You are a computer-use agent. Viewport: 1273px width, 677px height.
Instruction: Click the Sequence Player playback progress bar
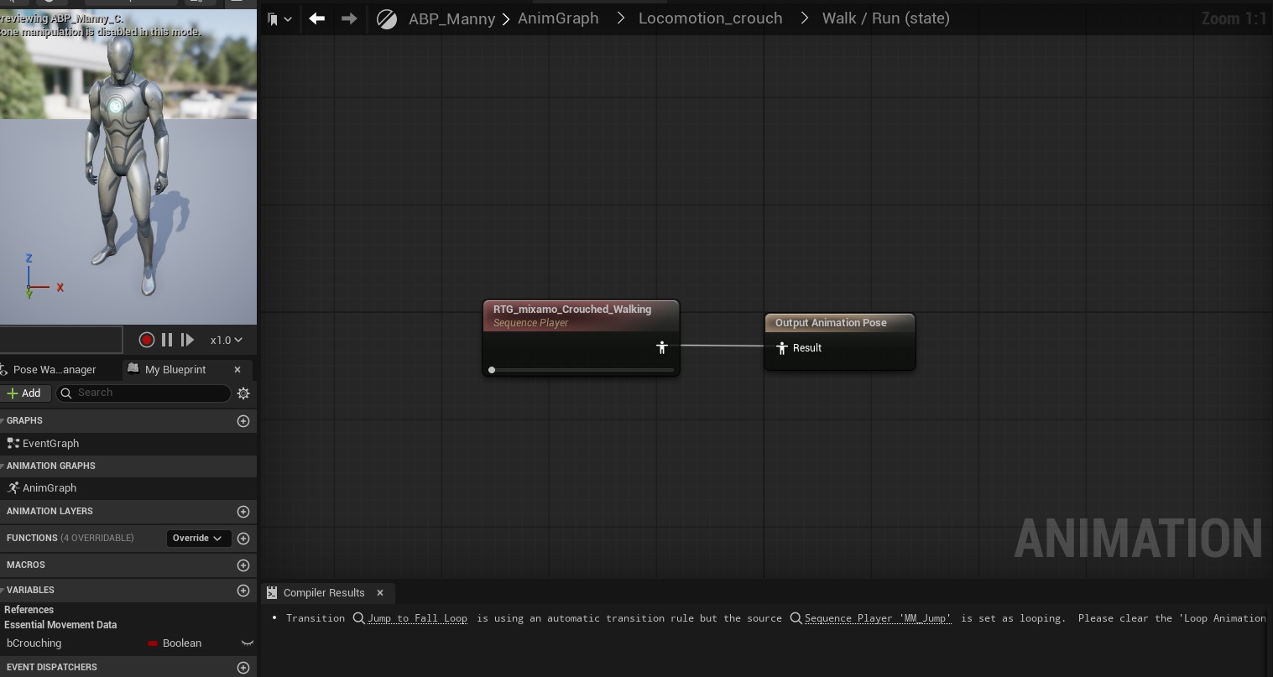pyautogui.click(x=582, y=370)
